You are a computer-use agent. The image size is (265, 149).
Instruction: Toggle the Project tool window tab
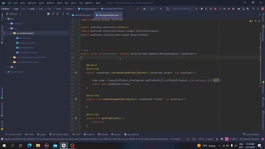(x=2, y=17)
